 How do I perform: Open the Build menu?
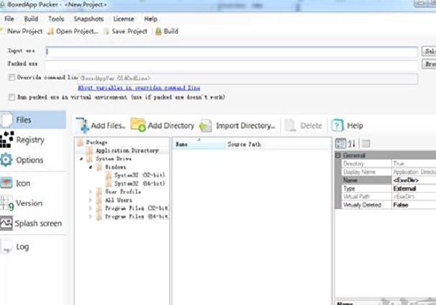pos(31,19)
